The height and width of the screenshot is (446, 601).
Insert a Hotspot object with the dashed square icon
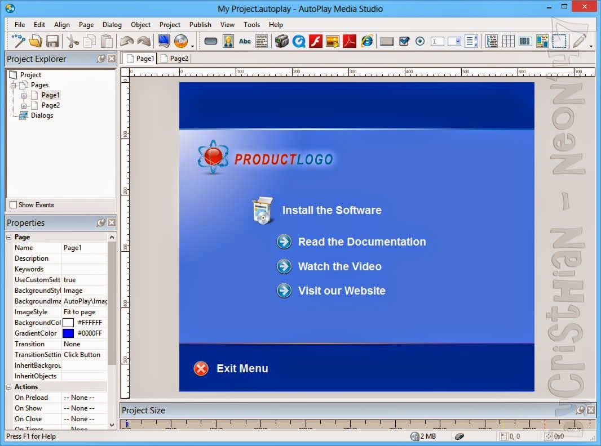(559, 41)
